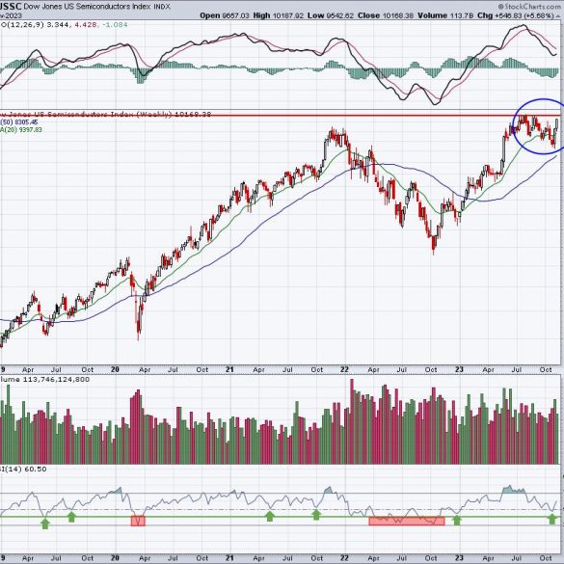Select the long red RSI box spanning 2022
Viewport: 564px width, 564px height.
(407, 521)
